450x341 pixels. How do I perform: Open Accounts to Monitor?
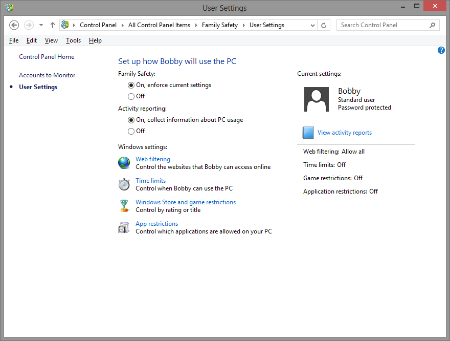(47, 75)
